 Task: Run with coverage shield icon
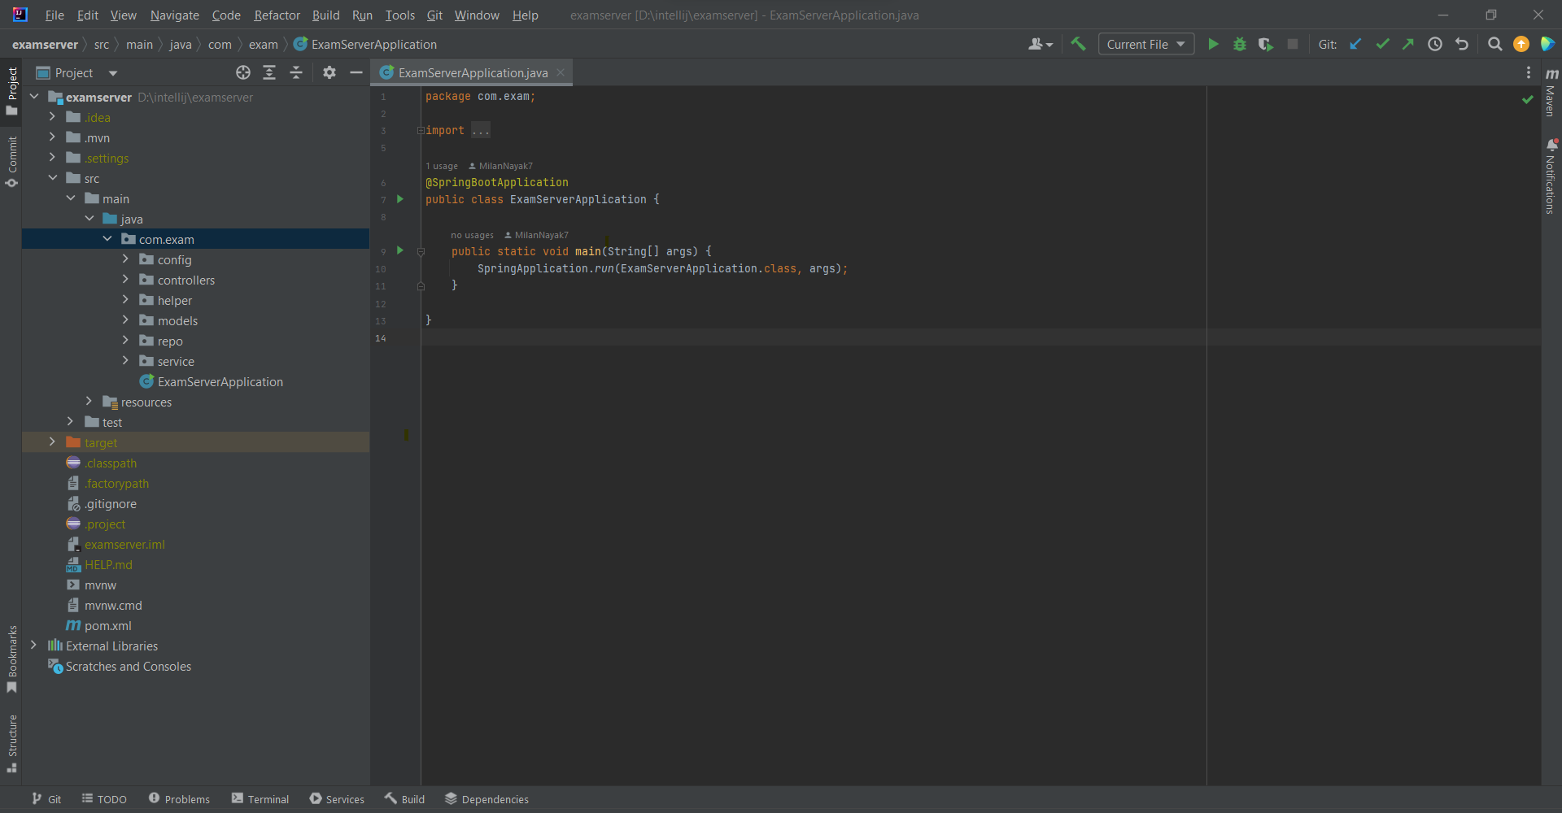1265,44
